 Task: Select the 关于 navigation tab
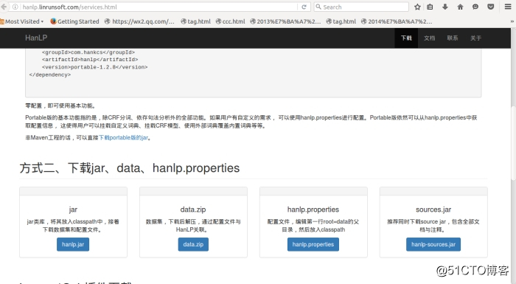(475, 38)
